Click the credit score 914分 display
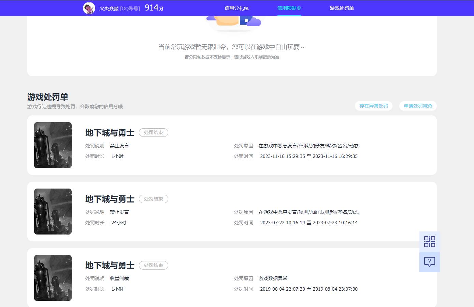The height and width of the screenshot is (307, 474). click(153, 7)
